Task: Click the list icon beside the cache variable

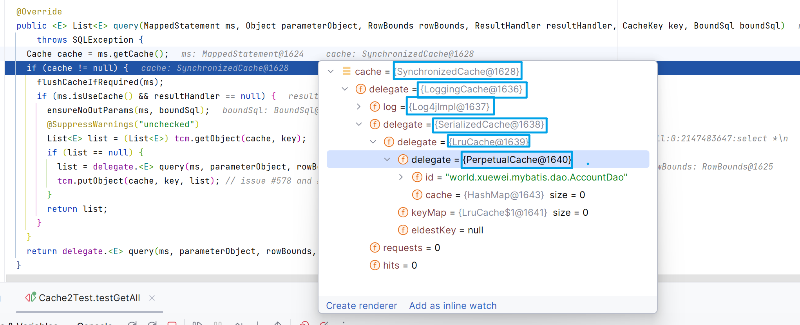Action: [x=347, y=71]
